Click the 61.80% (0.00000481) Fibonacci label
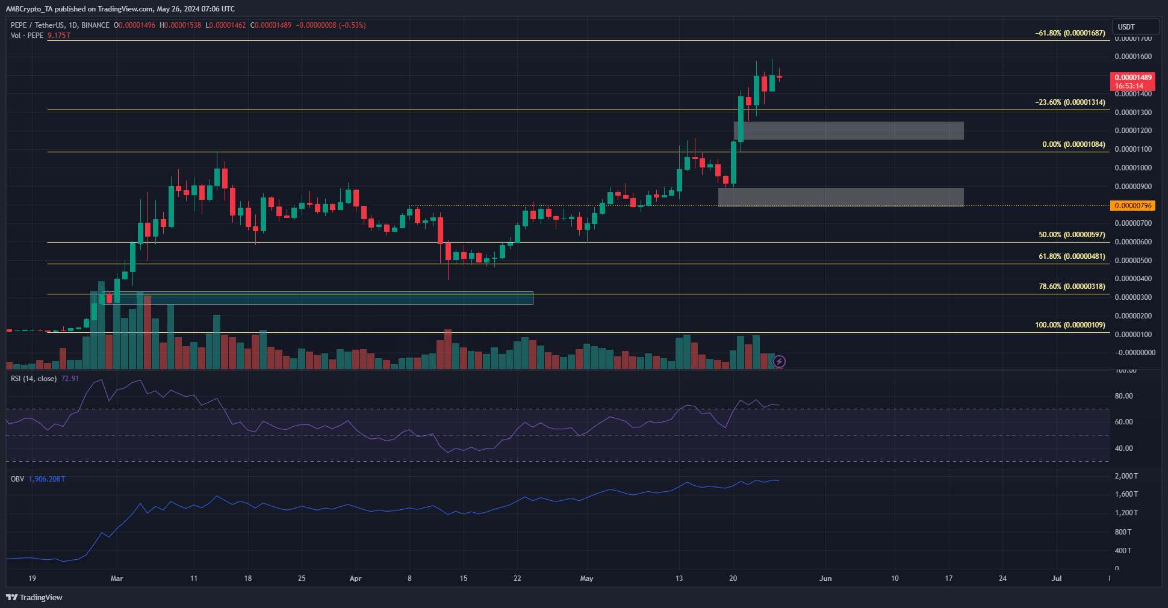 pos(1072,256)
